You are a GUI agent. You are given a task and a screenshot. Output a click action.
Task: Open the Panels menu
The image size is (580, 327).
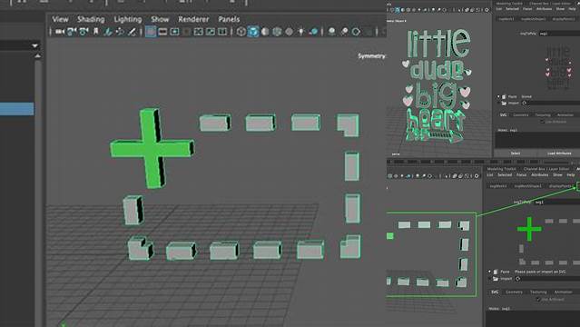(x=229, y=19)
